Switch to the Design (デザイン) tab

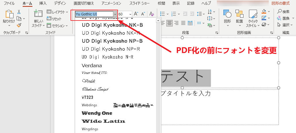pyautogui.click(x=60, y=3)
